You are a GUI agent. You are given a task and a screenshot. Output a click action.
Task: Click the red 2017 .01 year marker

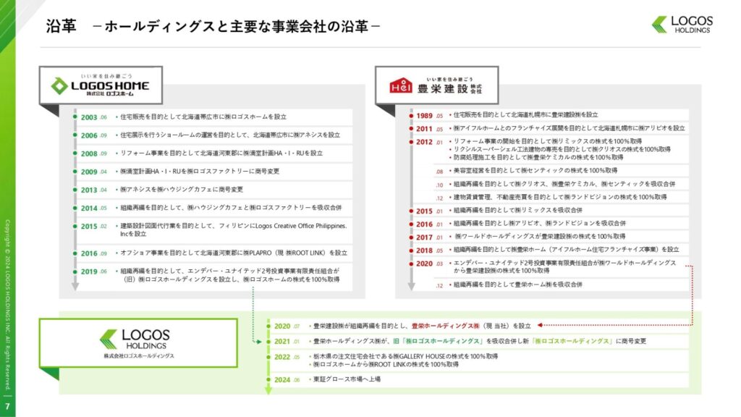pos(429,237)
